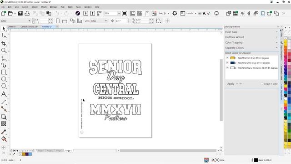Screen dimensions: 291x164
Task: Open the Units inches dropdown
Action: (x=106, y=21)
